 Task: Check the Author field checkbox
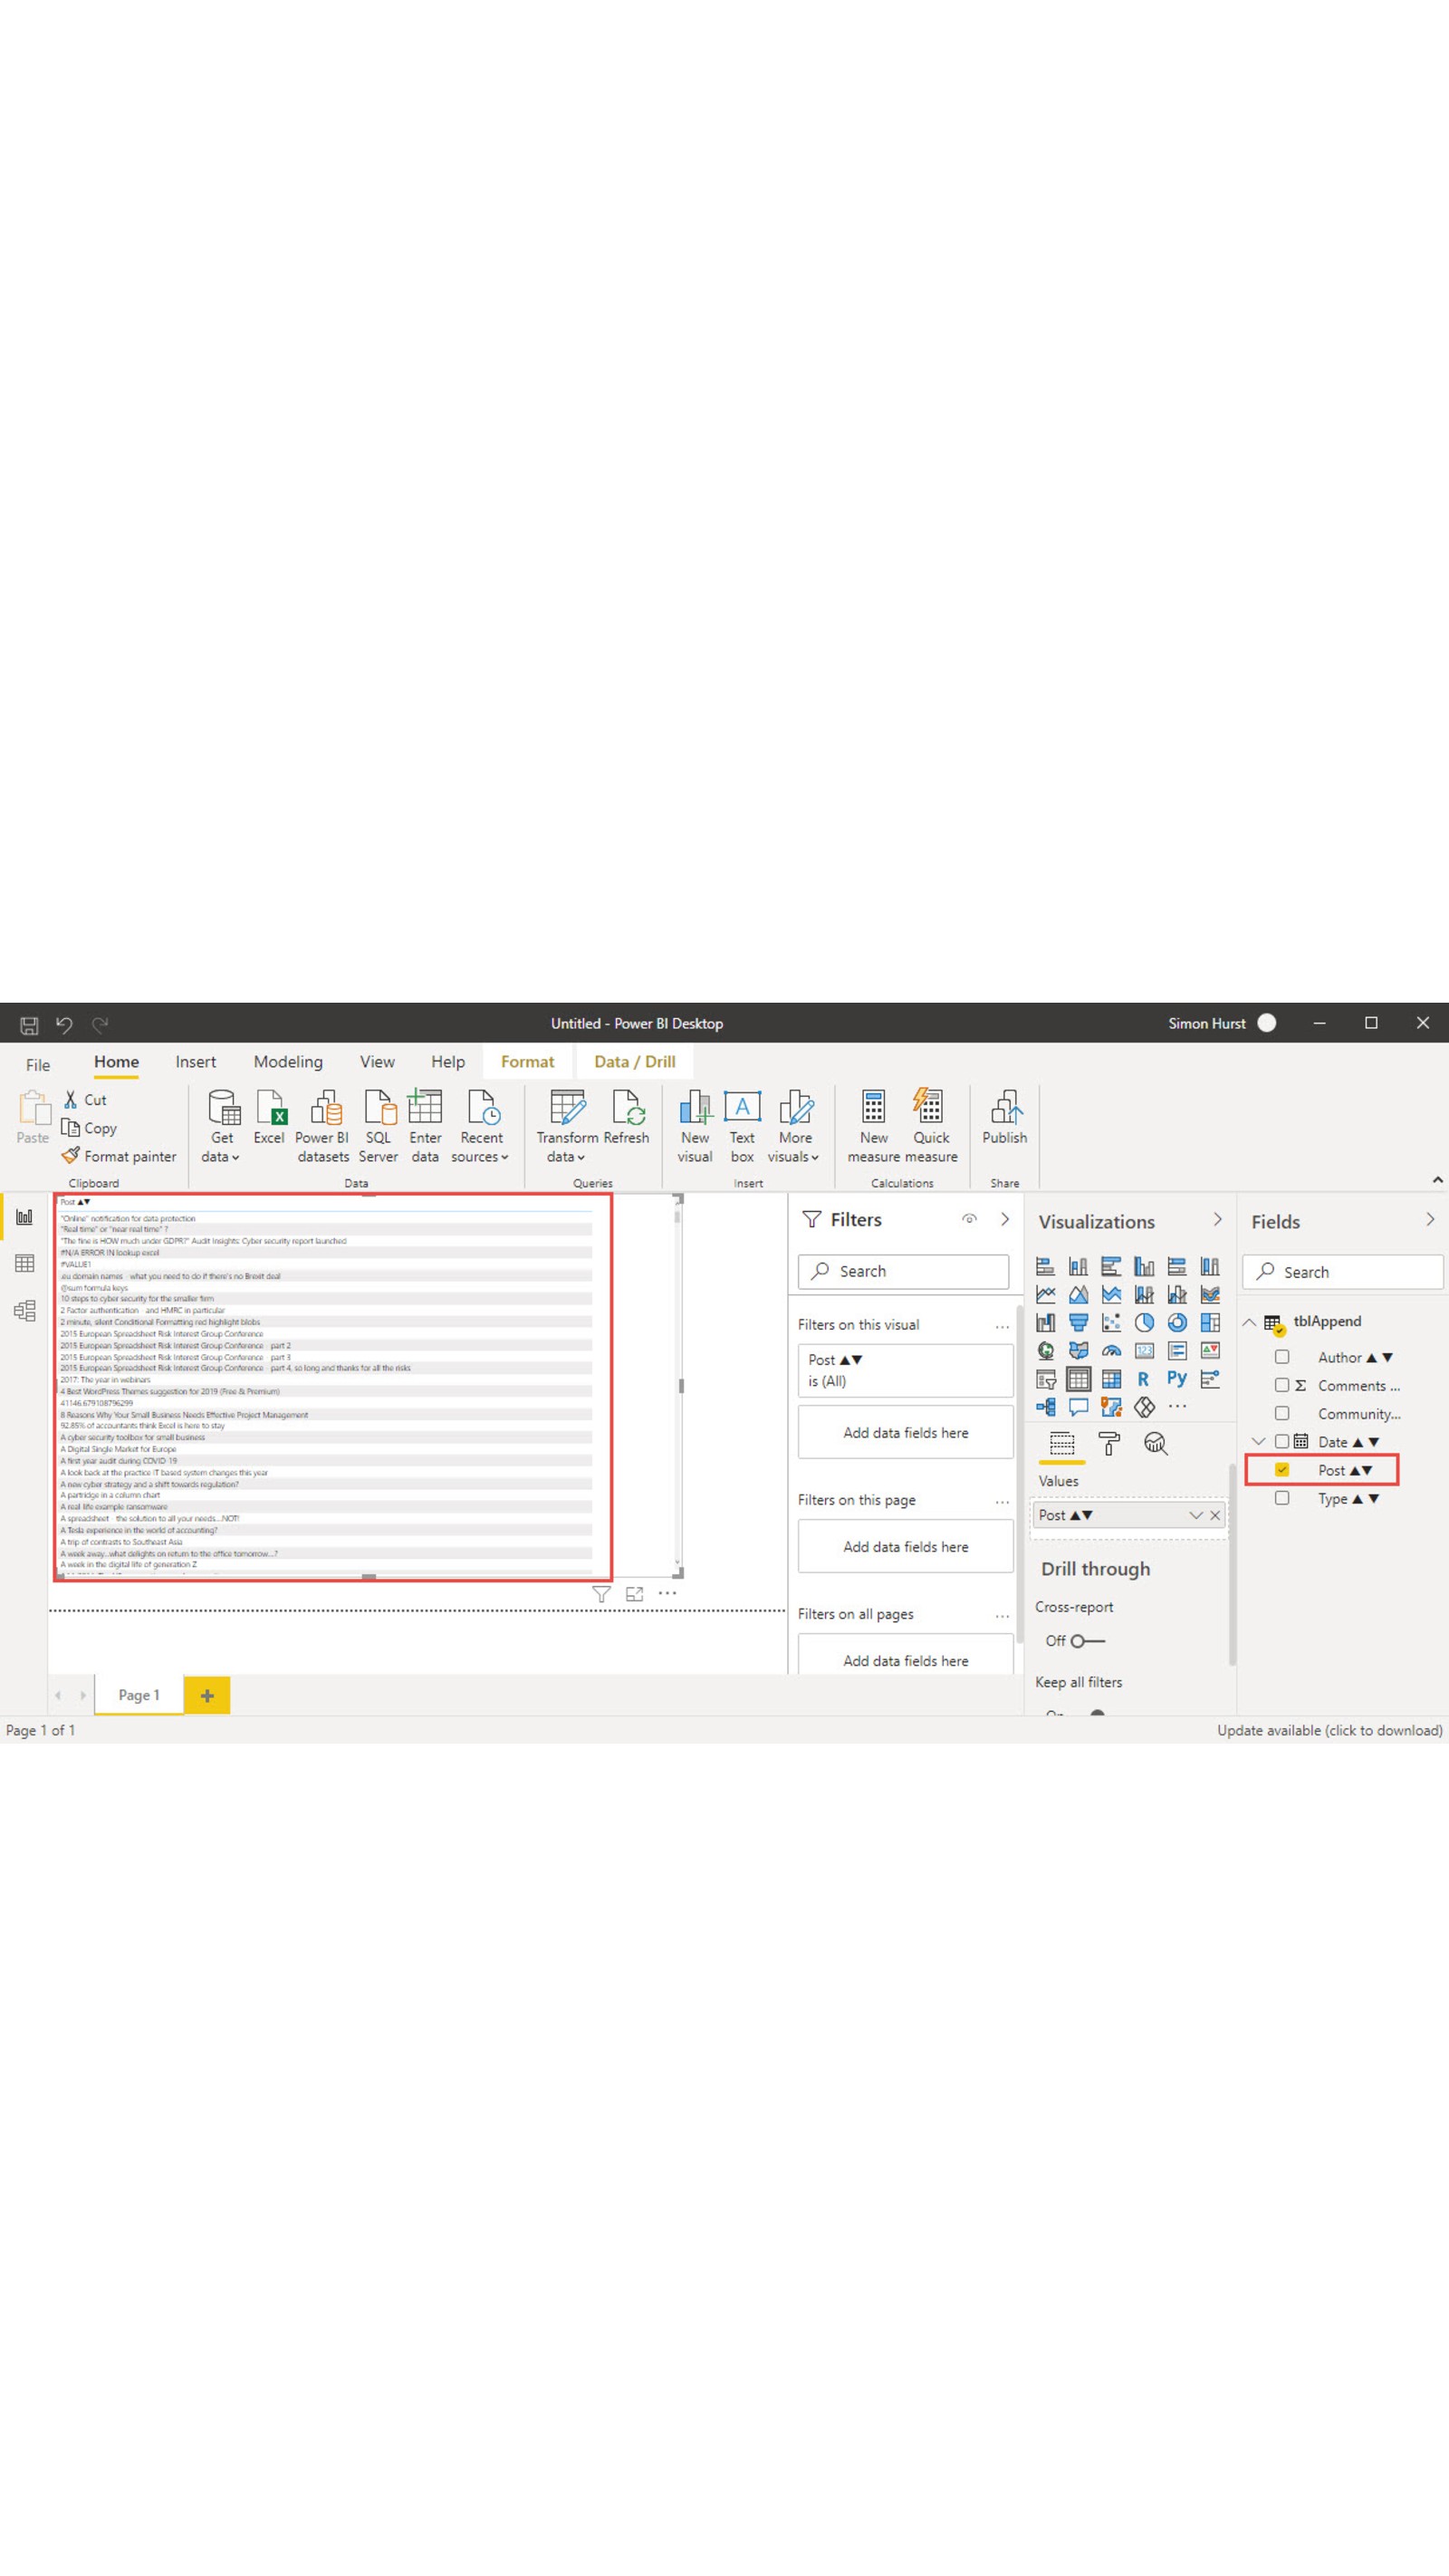pyautogui.click(x=1283, y=1357)
